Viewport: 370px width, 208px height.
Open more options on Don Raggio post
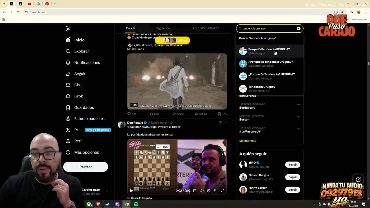pyautogui.click(x=225, y=123)
